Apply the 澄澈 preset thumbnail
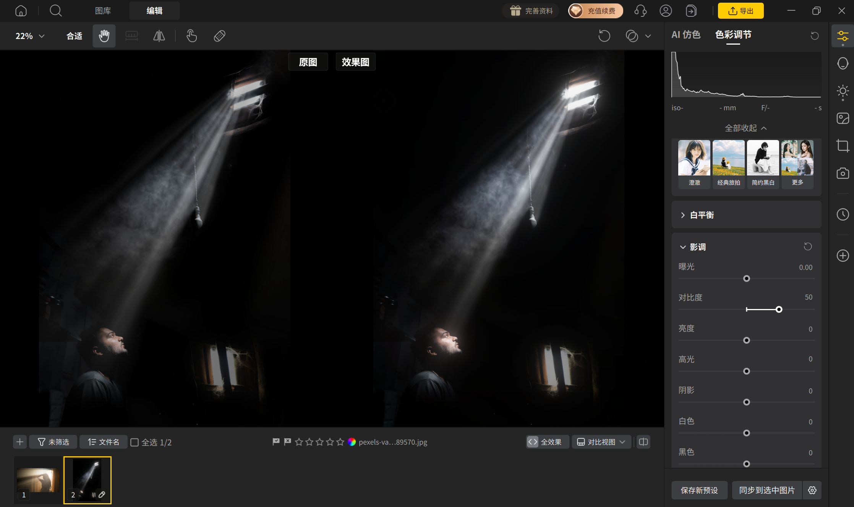Image resolution: width=854 pixels, height=507 pixels. [x=694, y=164]
